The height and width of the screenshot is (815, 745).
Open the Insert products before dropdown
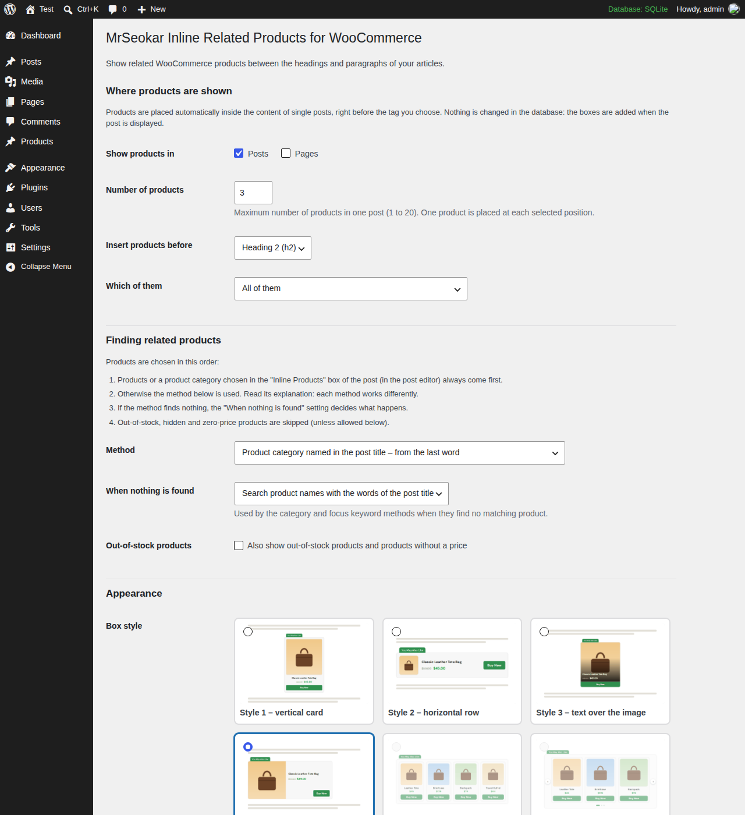coord(273,248)
